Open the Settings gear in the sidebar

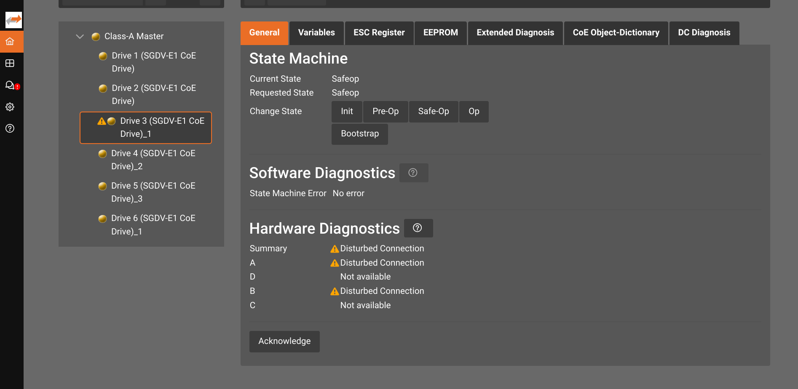pos(10,107)
